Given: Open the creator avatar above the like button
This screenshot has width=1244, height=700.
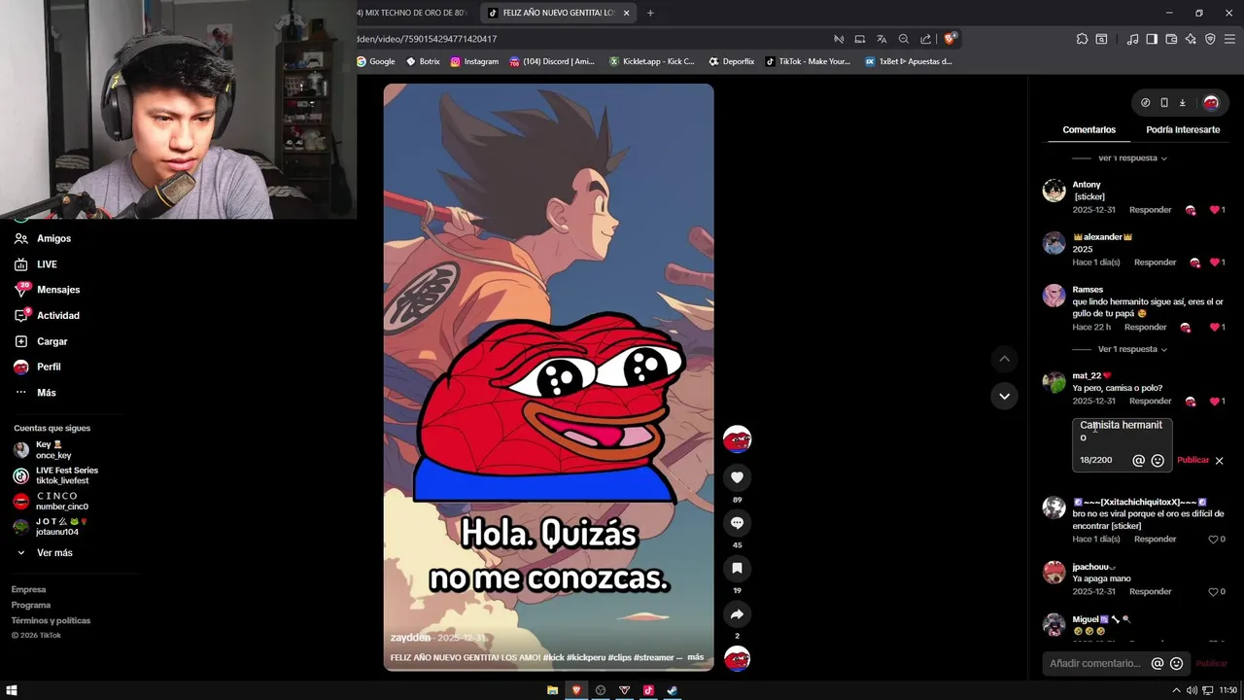Looking at the screenshot, I should (737, 439).
